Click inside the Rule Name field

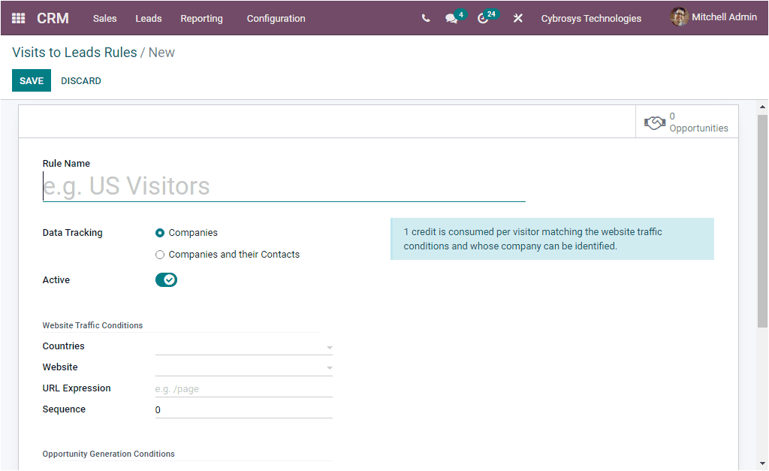click(283, 185)
